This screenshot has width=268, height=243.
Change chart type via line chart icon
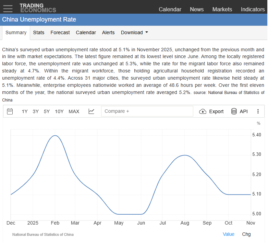pyautogui.click(x=92, y=111)
